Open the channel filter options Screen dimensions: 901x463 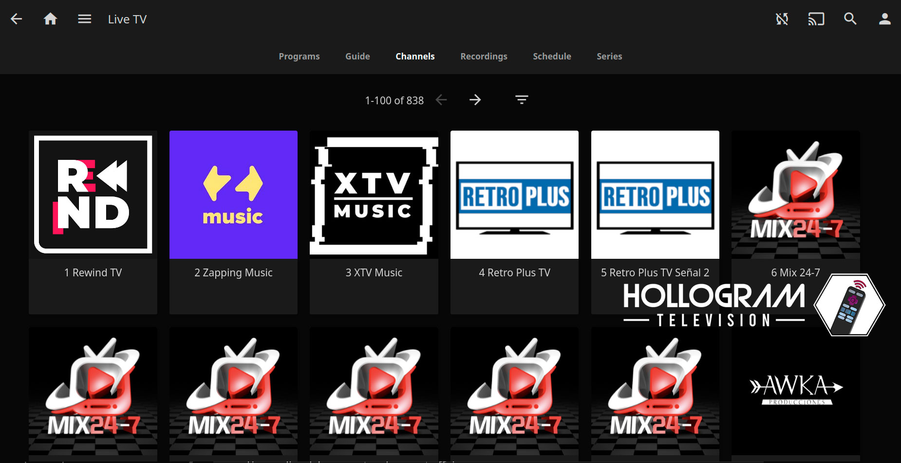coord(521,99)
